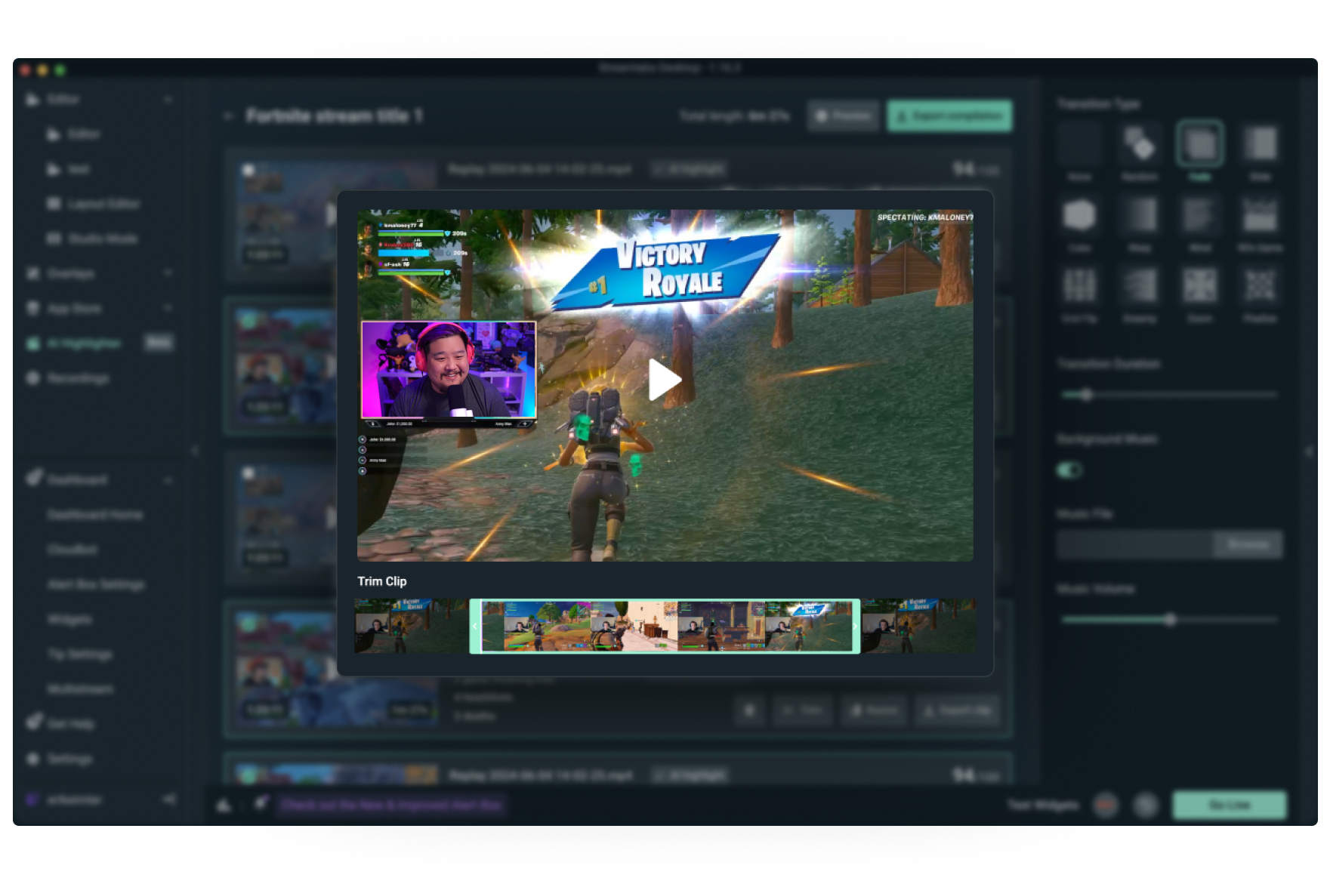This screenshot has width=1330, height=884.
Task: Click the App Store sidebar icon
Action: click(33, 307)
